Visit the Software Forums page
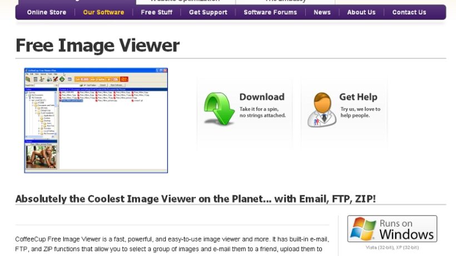The height and width of the screenshot is (256, 456). point(270,12)
